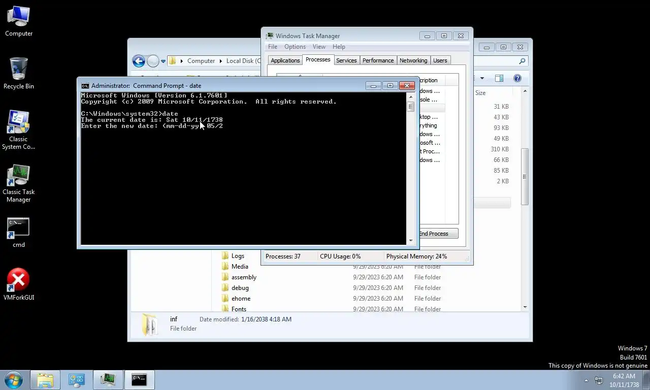Switch to the Services tab
650x390 pixels.
(x=346, y=60)
